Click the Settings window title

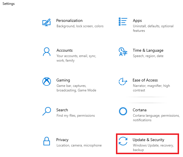pos(8,4)
